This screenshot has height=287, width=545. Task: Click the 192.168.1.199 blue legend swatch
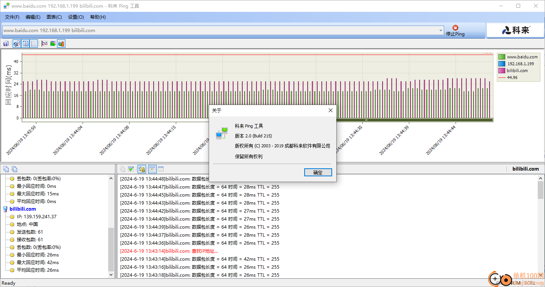(502, 64)
